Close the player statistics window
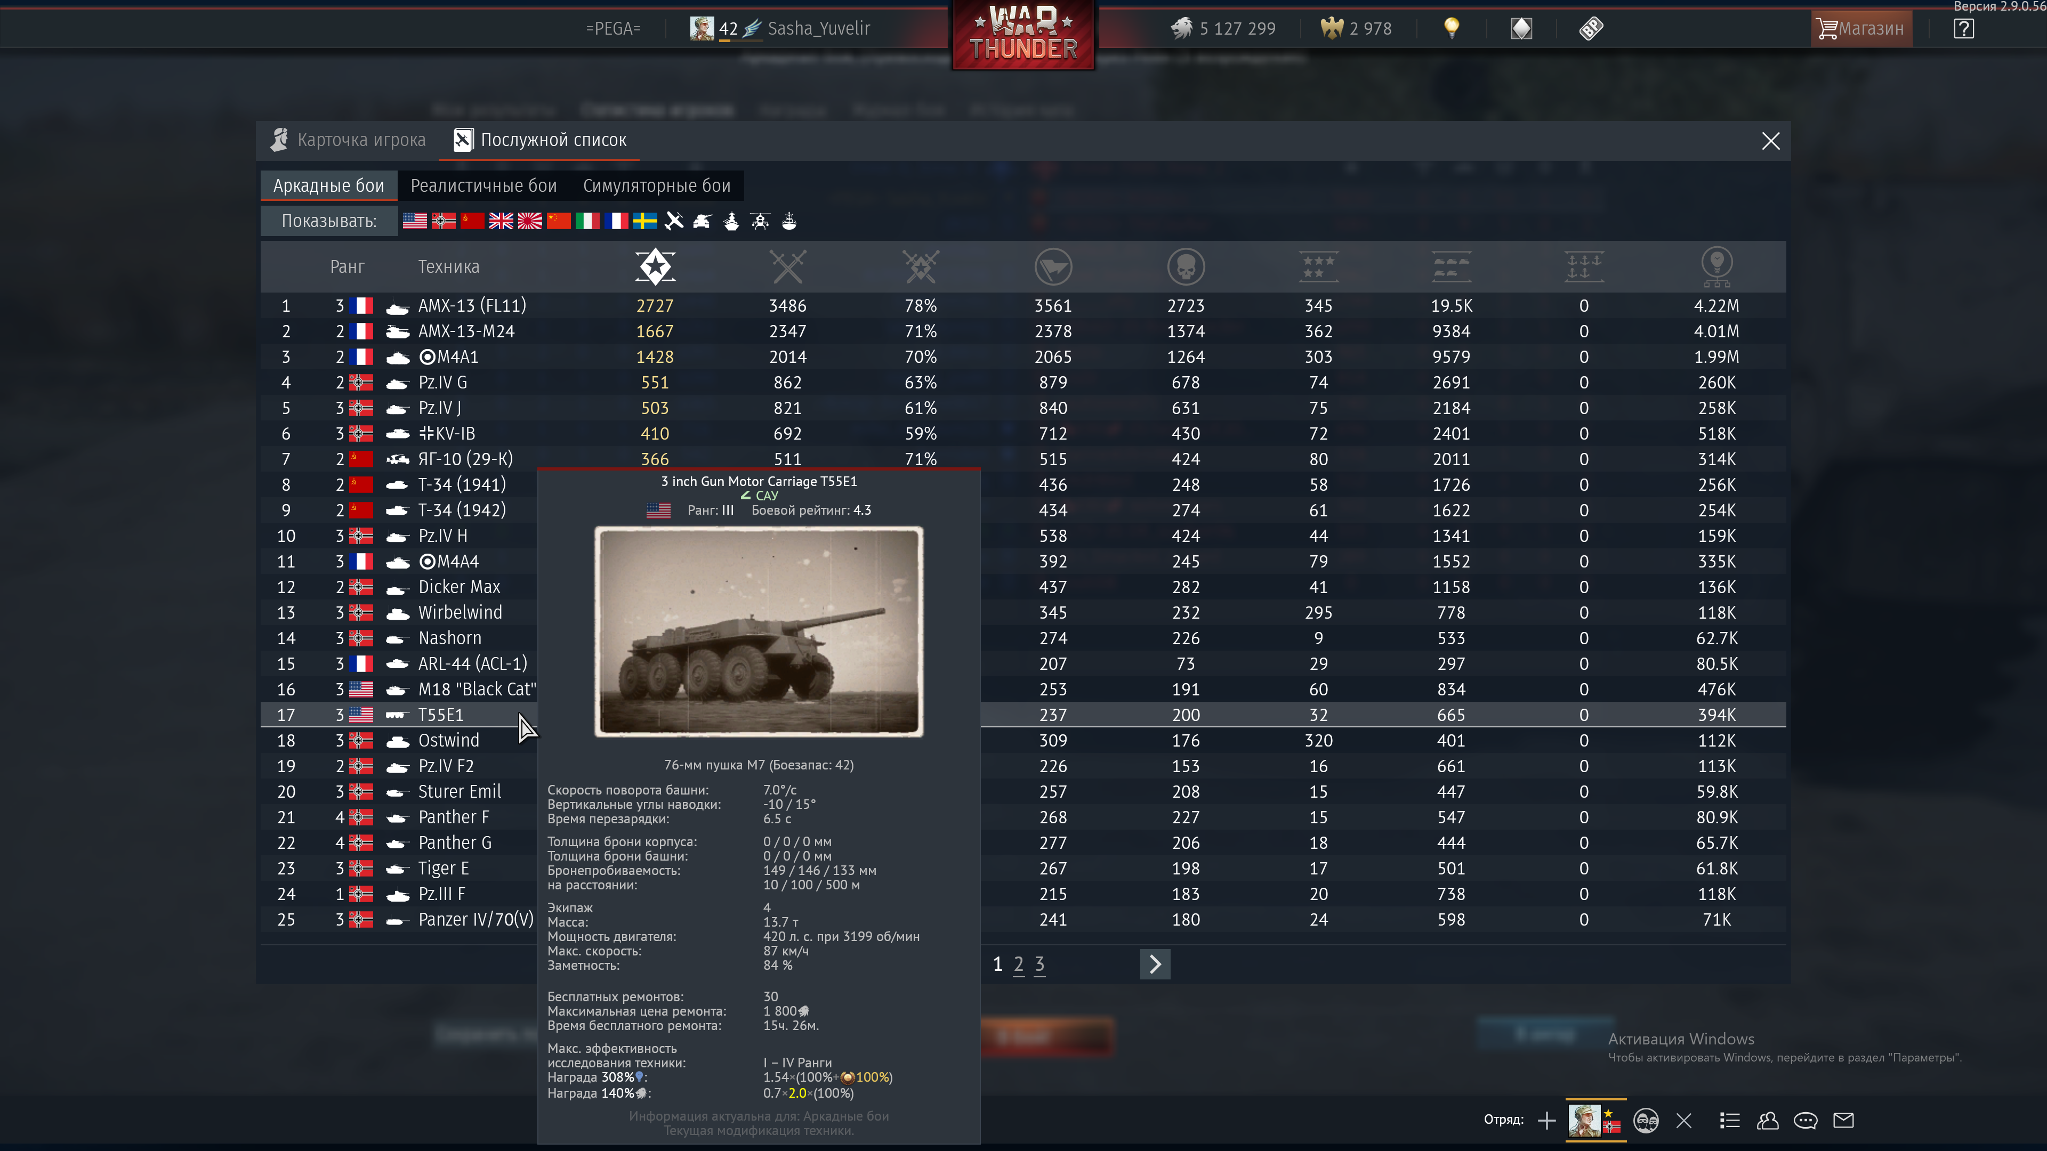The image size is (2047, 1151). 1770,141
